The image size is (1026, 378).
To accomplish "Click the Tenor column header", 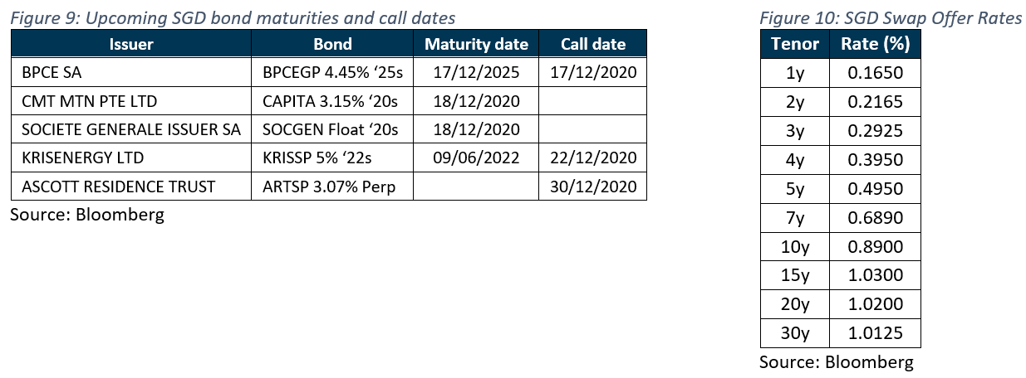I will tap(795, 44).
